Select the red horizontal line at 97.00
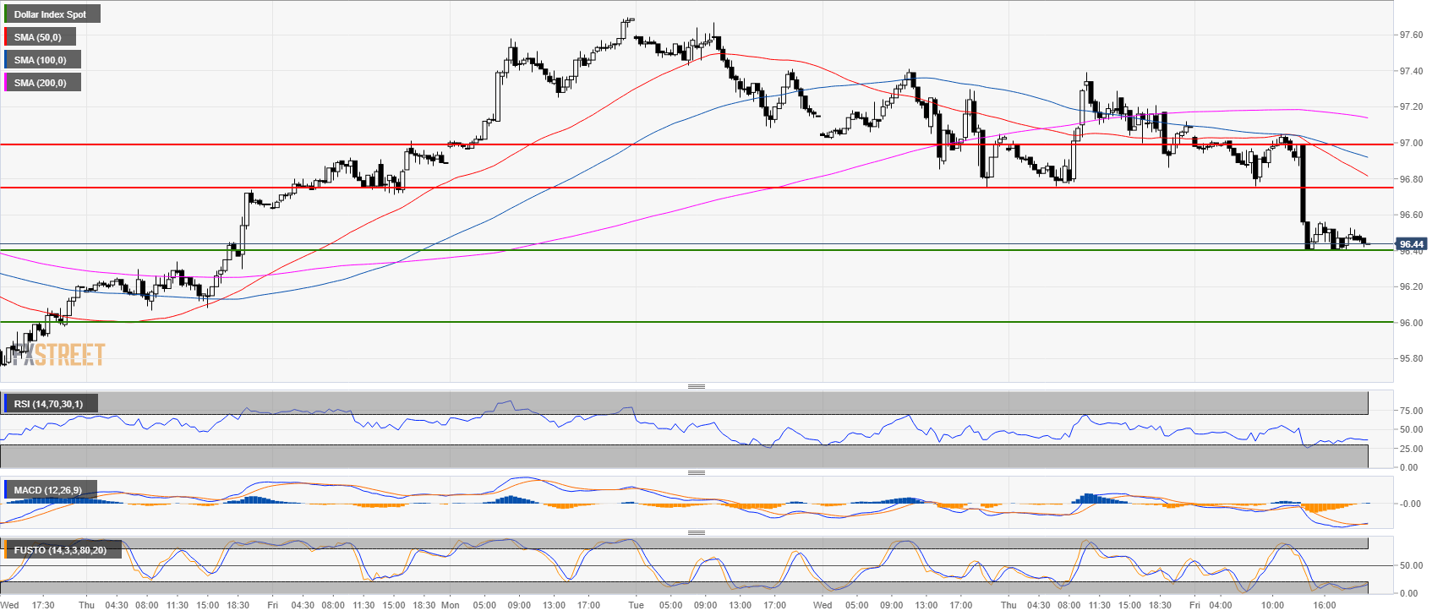This screenshot has height=616, width=1443. pos(676,144)
